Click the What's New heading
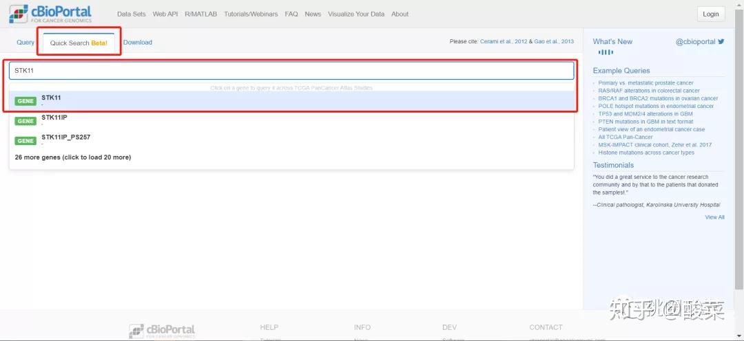 (x=612, y=42)
